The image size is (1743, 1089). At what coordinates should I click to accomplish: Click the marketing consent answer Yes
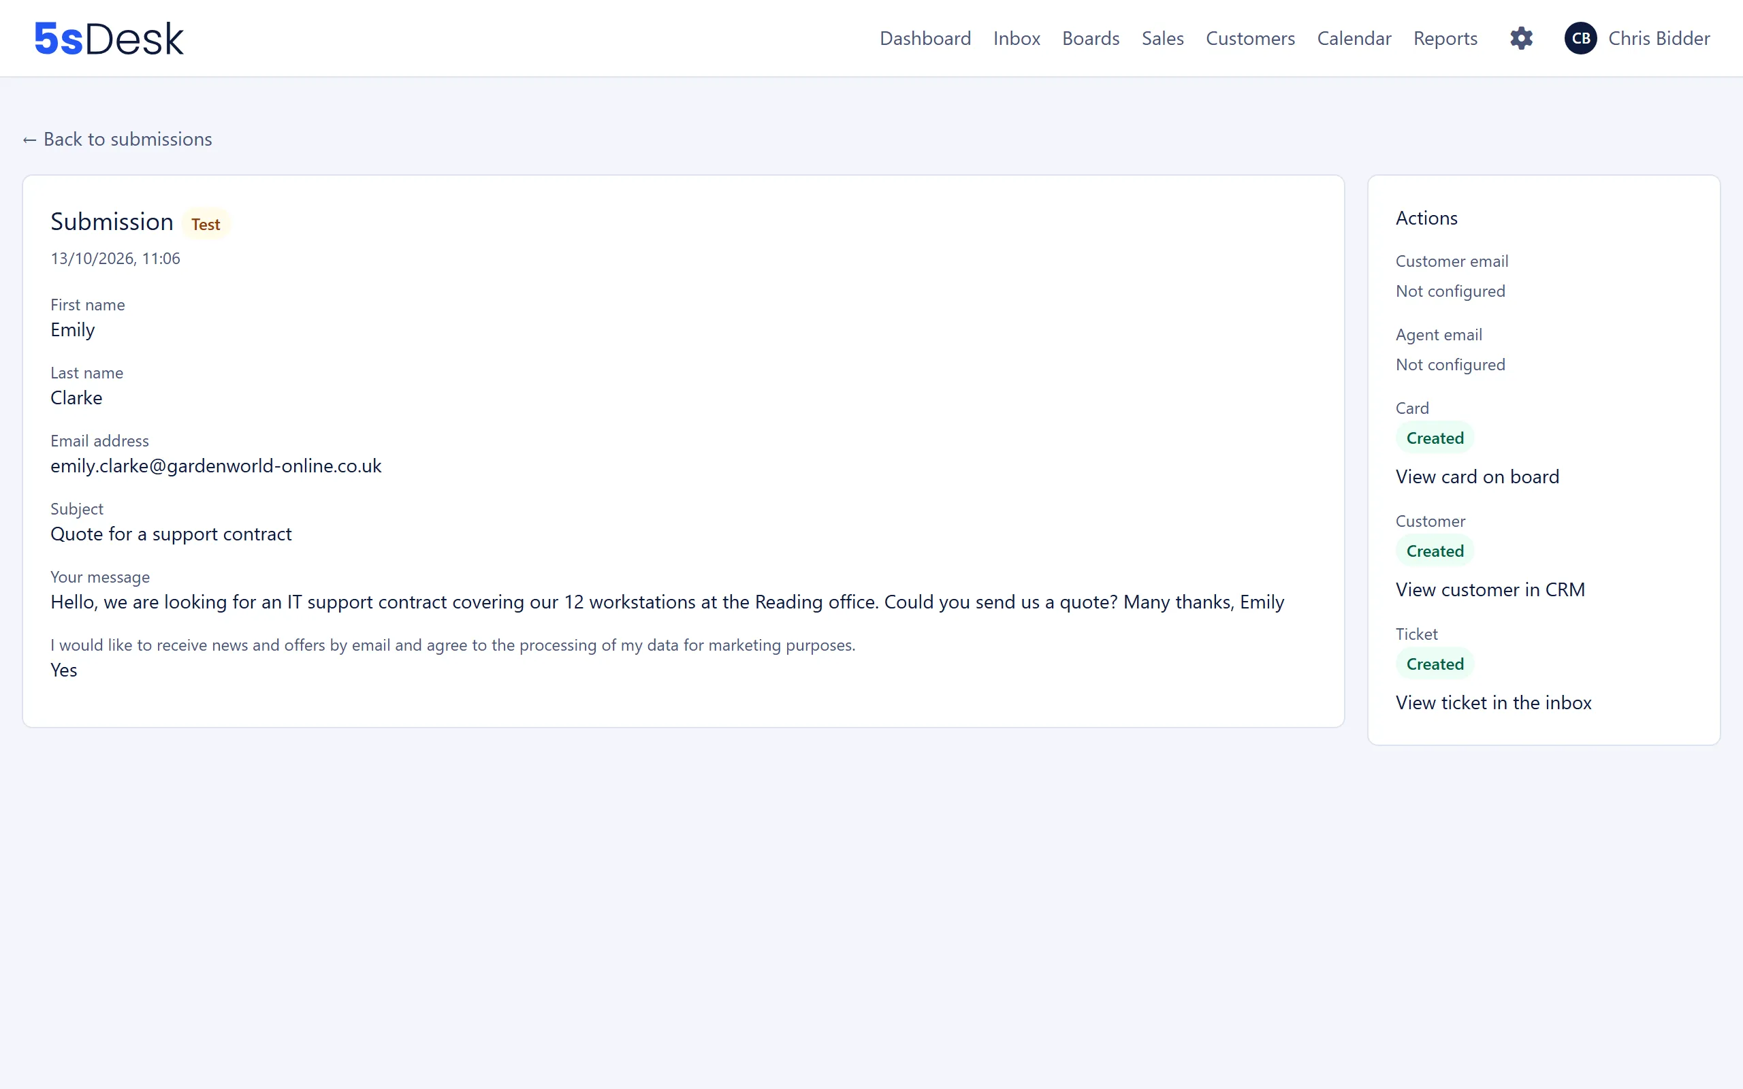63,670
